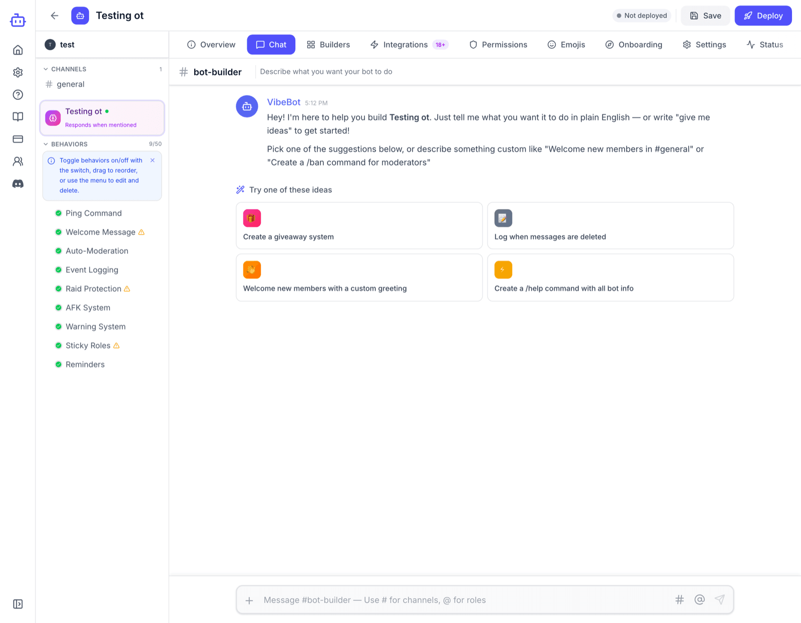801x623 pixels.
Task: Toggle Warning System status dot
Action: point(58,327)
